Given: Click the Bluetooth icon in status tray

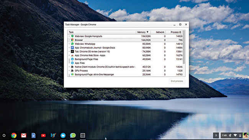Looking at the screenshot, I should click(x=230, y=135).
